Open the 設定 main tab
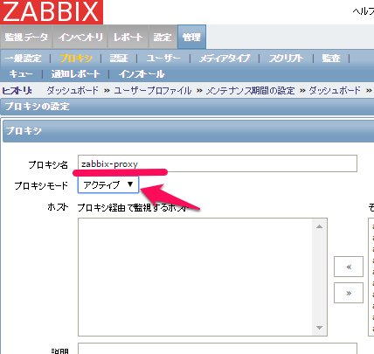374x354 pixels. pyautogui.click(x=163, y=37)
